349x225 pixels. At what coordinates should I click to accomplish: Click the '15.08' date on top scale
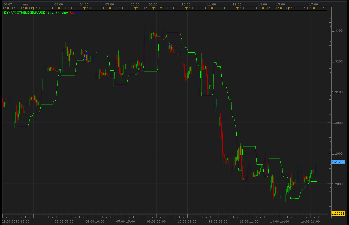(x=280, y=4)
